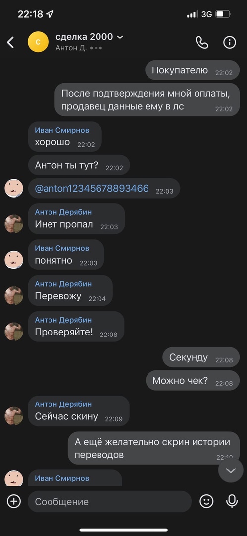This screenshot has height=536, width=247.
Task: Open emoji picker smiley icon
Action: click(x=206, y=501)
